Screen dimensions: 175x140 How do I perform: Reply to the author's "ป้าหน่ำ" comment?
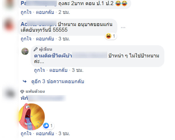click(58, 70)
